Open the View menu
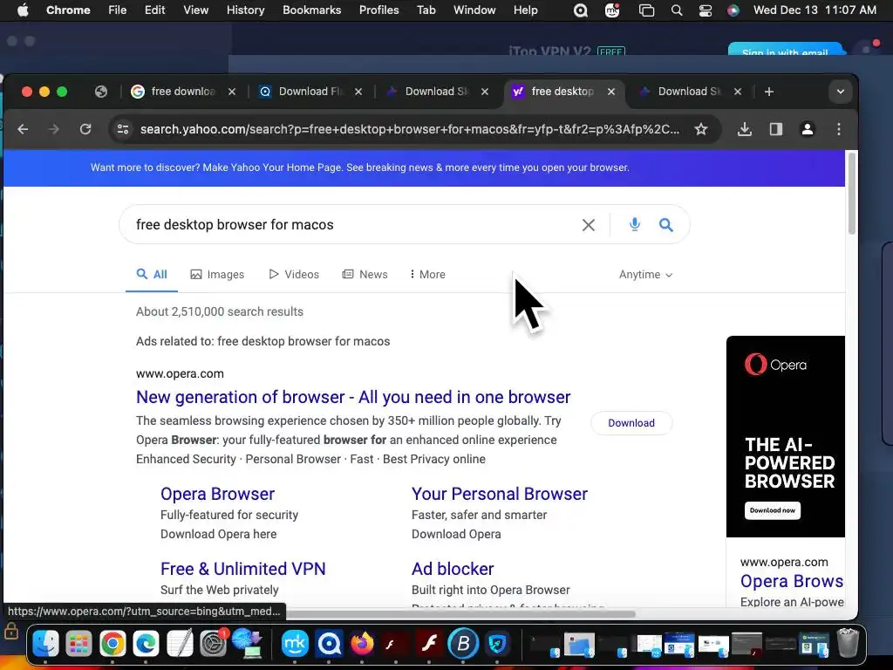Viewport: 893px width, 670px height. [196, 10]
